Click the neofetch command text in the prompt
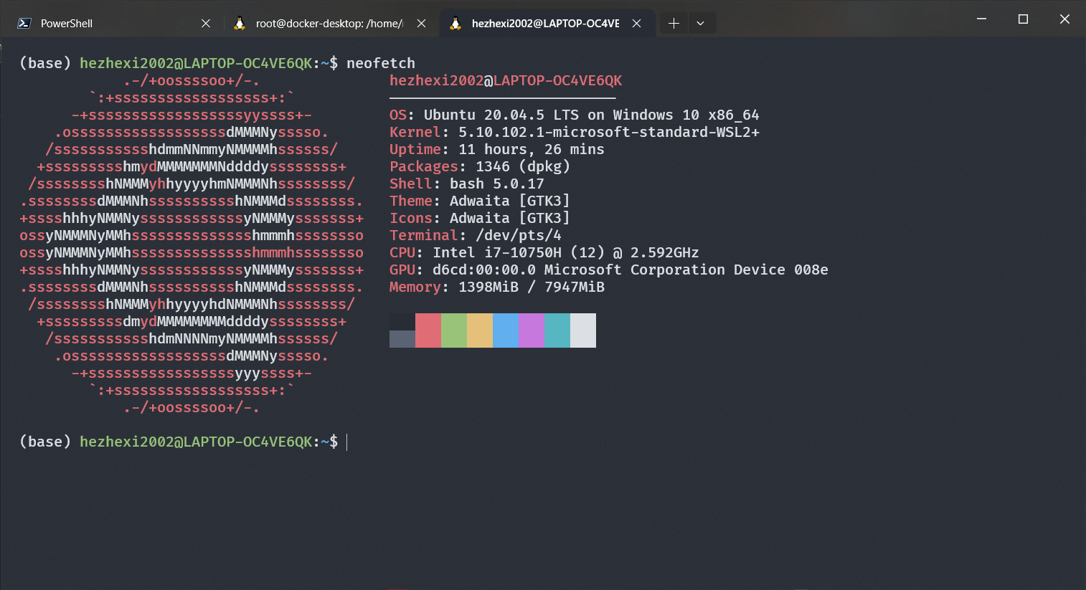Viewport: 1086px width, 590px height. [380, 63]
